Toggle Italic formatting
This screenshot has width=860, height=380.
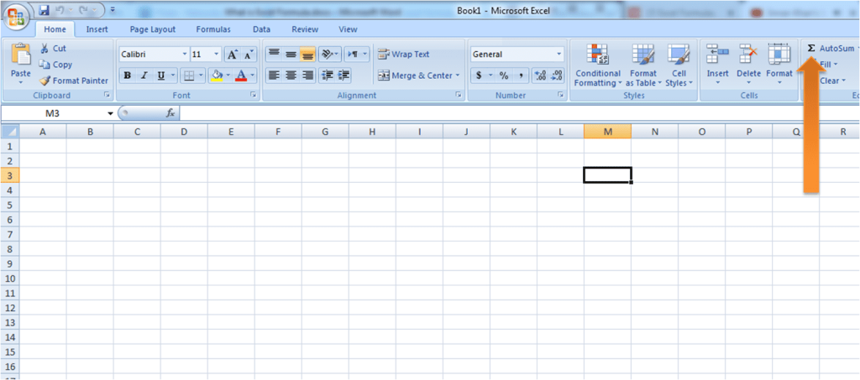point(144,75)
